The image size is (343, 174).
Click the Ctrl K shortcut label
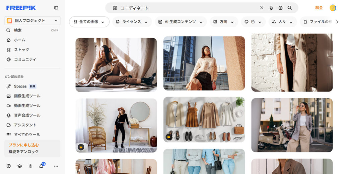55,30
